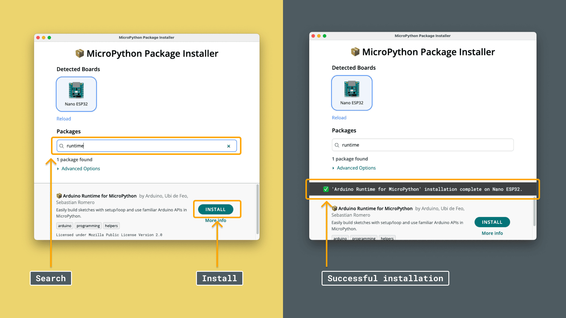
Task: Select the arduino tag on the package listing
Action: (65, 226)
